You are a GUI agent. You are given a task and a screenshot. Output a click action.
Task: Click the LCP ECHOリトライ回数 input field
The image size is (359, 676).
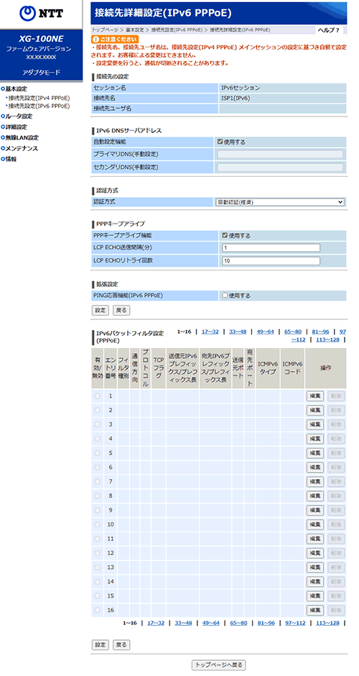click(x=271, y=261)
